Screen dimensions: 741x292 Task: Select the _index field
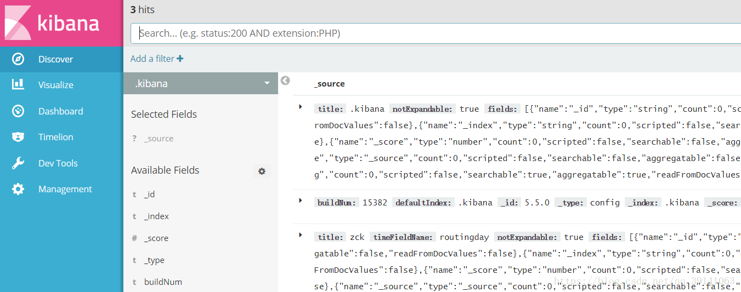coord(156,216)
